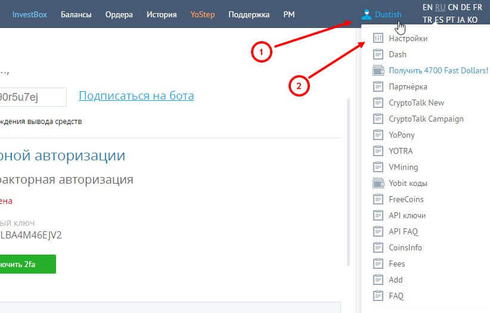Select the DE language option
490x313 pixels.
pyautogui.click(x=465, y=7)
